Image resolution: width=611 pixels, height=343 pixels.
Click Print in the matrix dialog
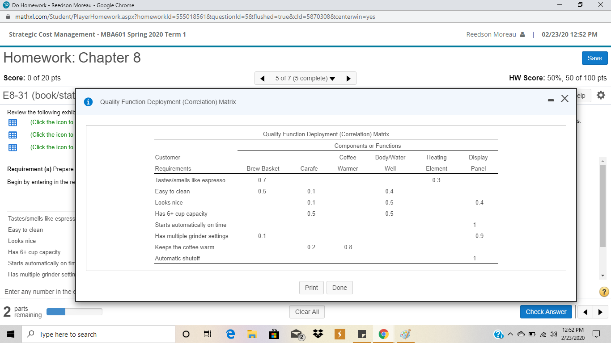(311, 287)
